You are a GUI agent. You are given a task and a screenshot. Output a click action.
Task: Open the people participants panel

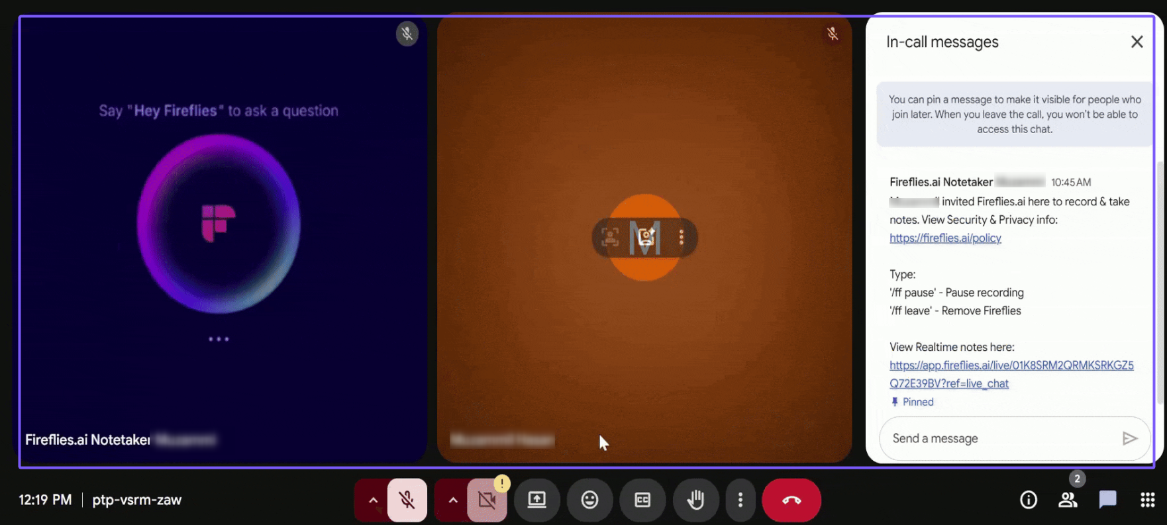pyautogui.click(x=1068, y=500)
